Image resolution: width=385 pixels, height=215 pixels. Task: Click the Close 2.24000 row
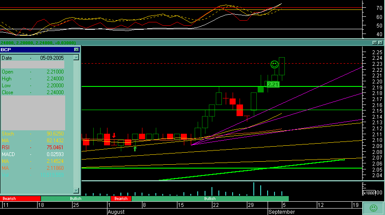coord(33,92)
